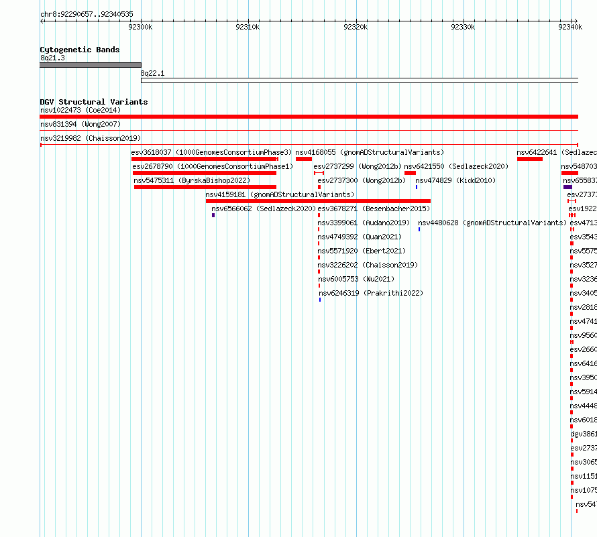Click the 92330k ruler tick label
Viewport: 597px width, 537px height.
pyautogui.click(x=463, y=27)
